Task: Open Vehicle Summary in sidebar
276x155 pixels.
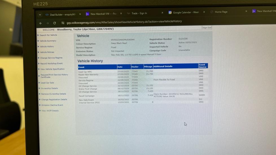Action: point(48,41)
